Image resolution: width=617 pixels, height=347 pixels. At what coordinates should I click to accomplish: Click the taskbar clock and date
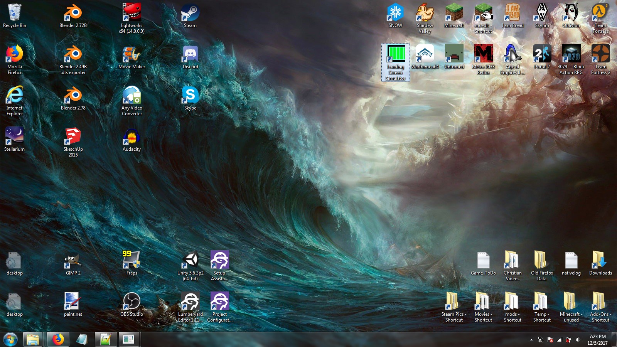(597, 340)
